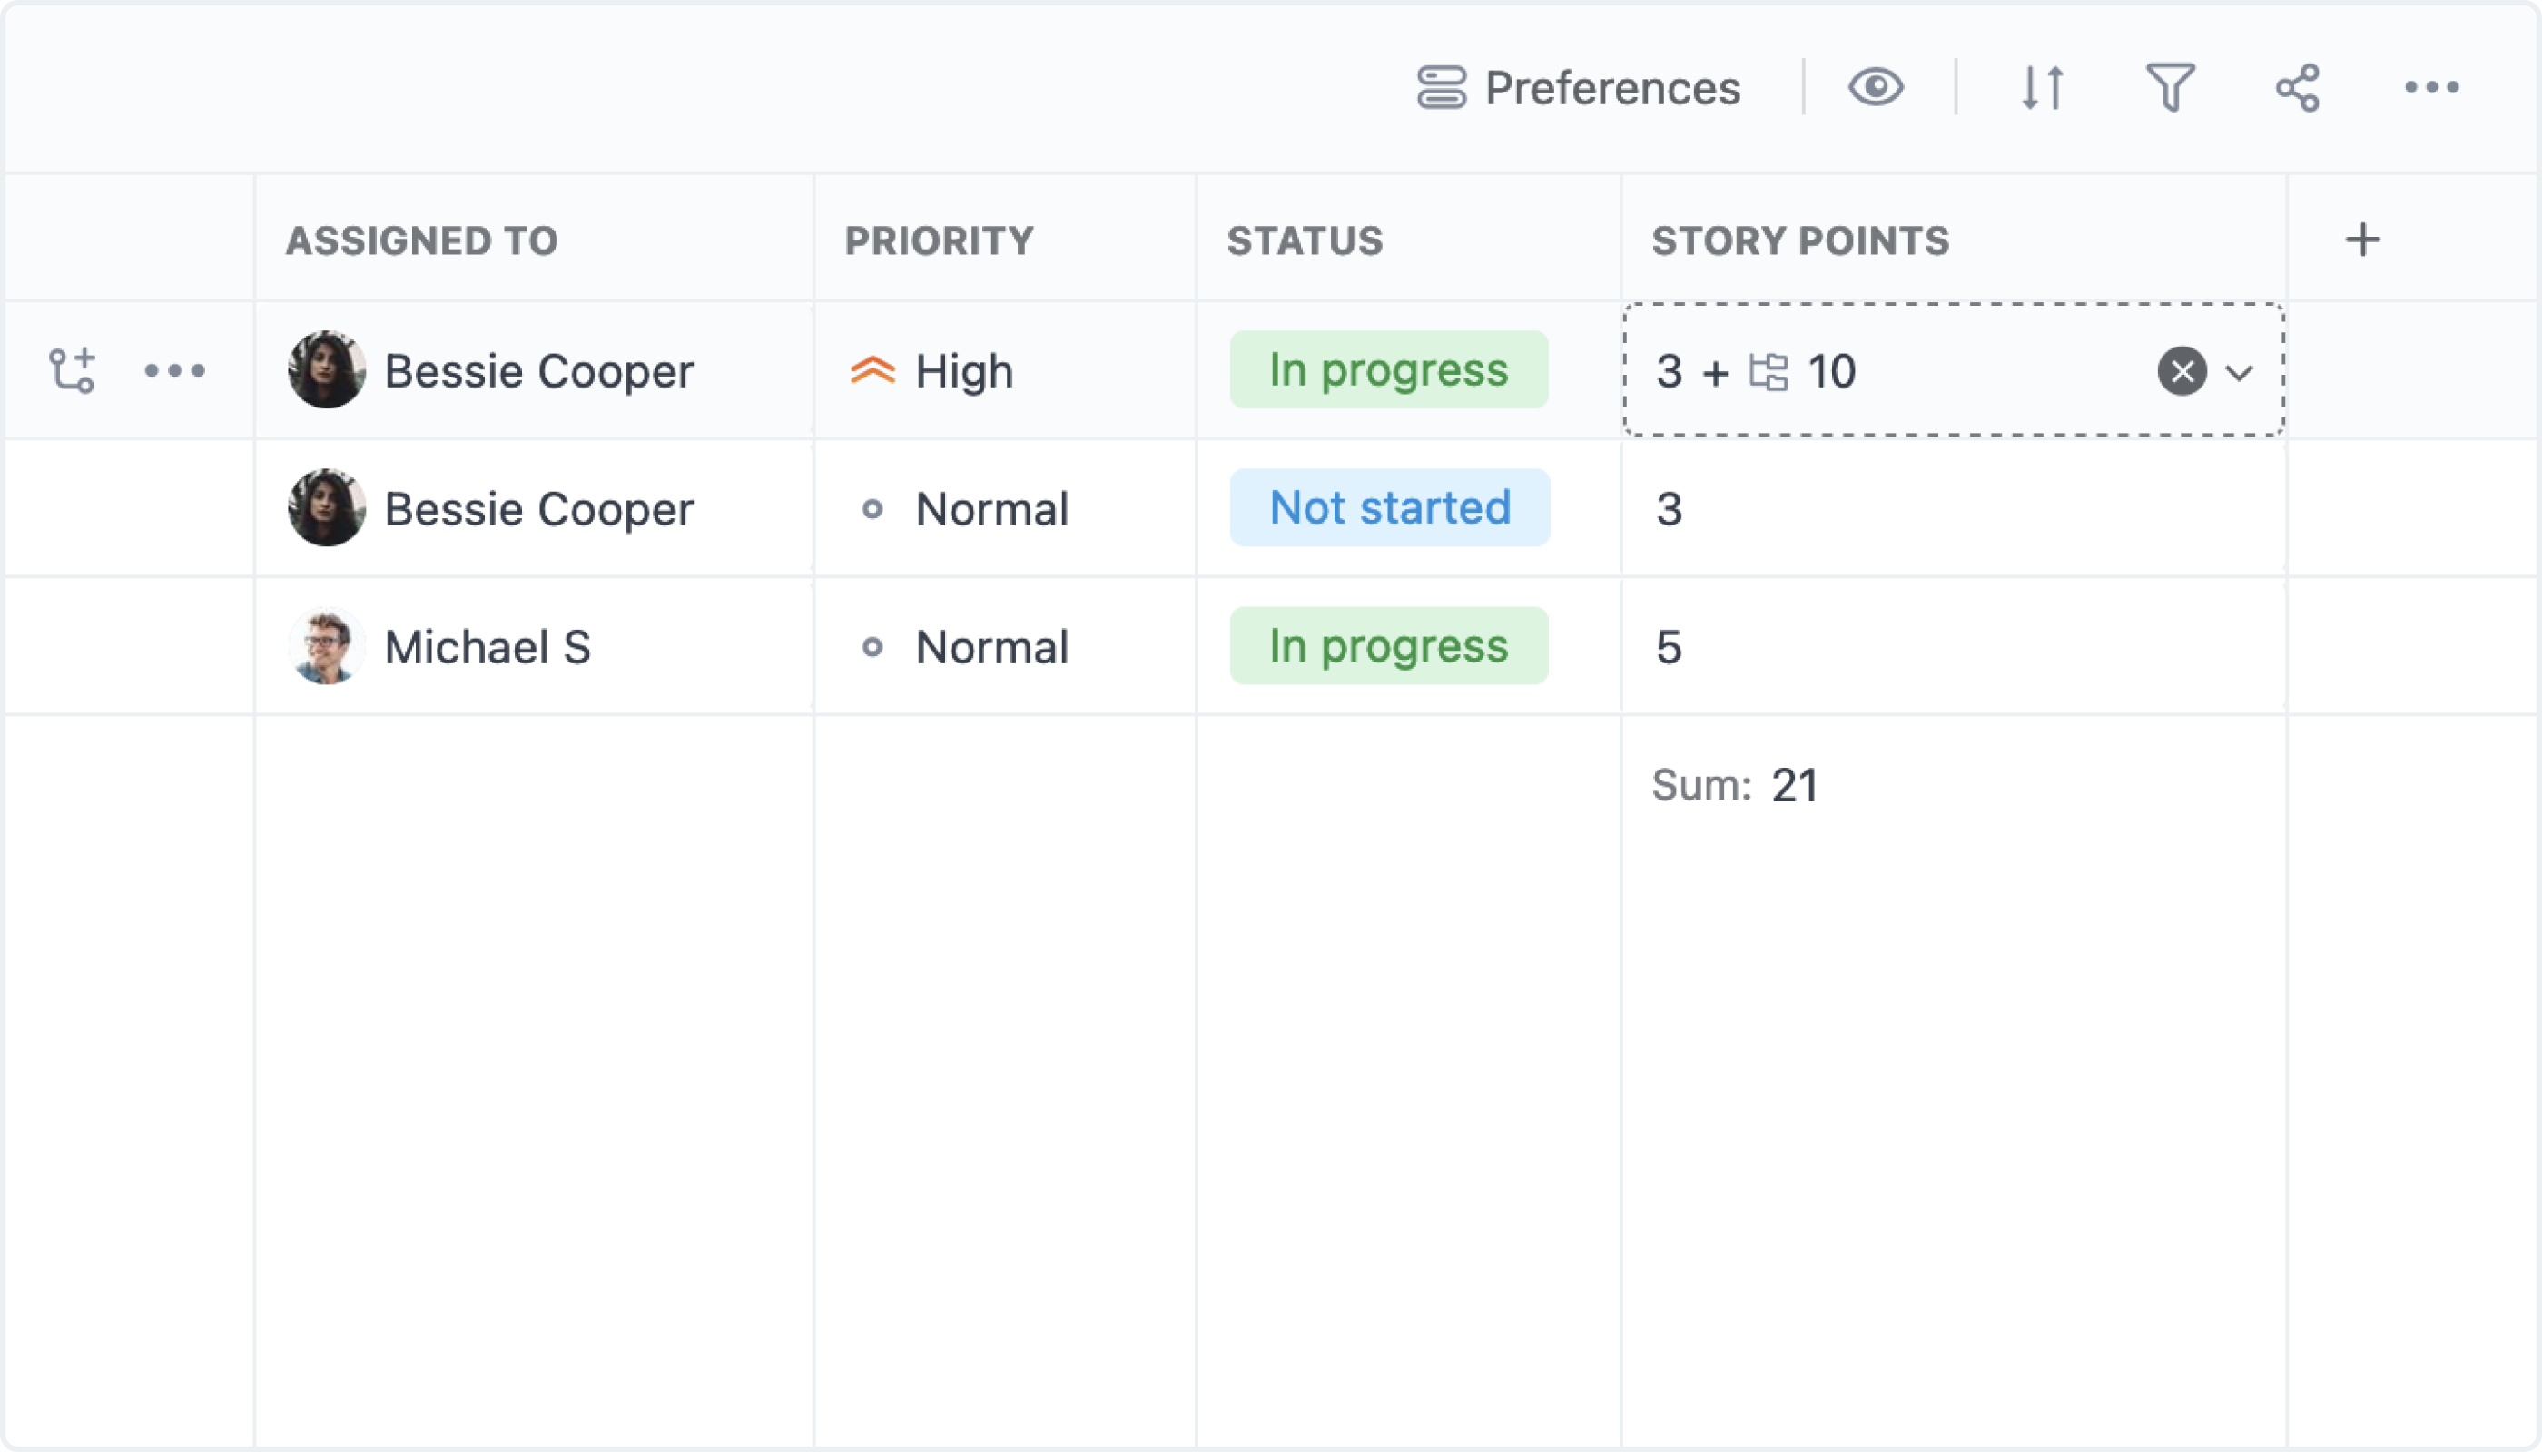Open the sort arrows option

point(2042,87)
